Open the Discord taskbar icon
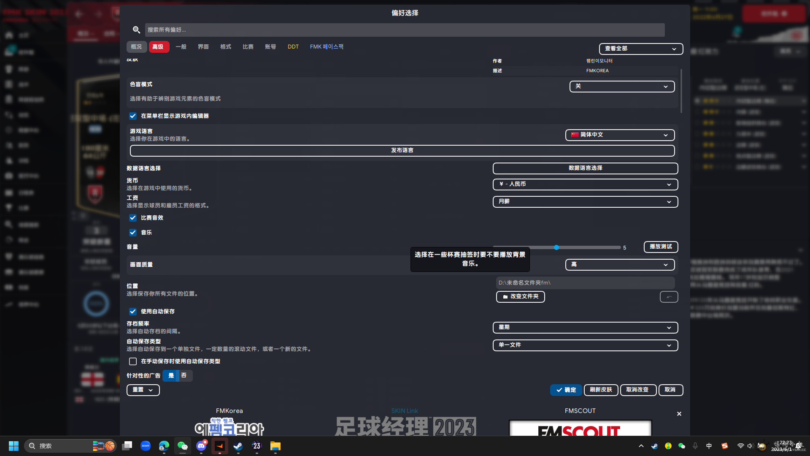This screenshot has width=810, height=456. click(x=201, y=446)
